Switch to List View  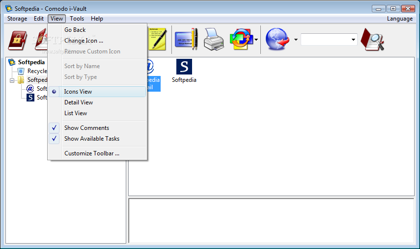coord(97,113)
